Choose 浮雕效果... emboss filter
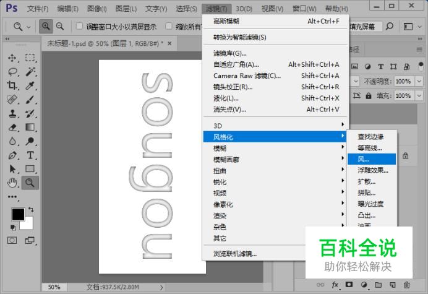 (x=372, y=170)
